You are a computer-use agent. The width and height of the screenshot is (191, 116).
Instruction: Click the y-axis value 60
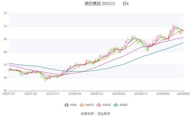pos(5,52)
